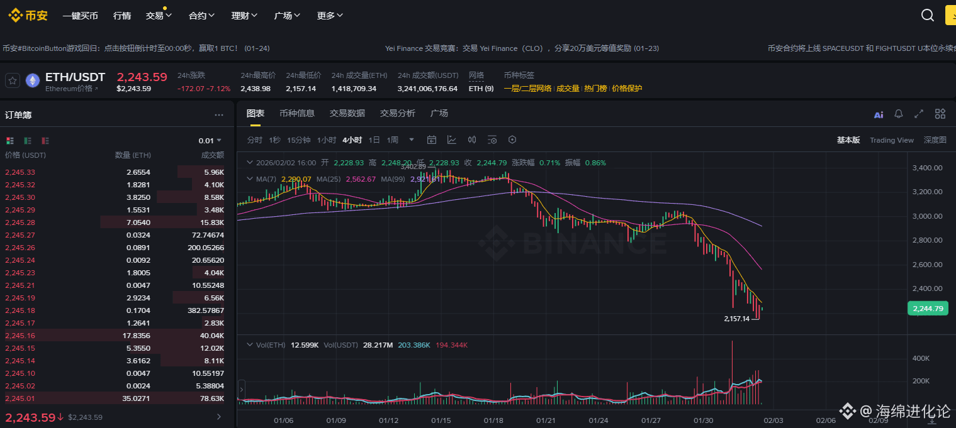The image size is (956, 428).
Task: Open the calendar date-range icon in chart toolbar
Action: point(432,140)
